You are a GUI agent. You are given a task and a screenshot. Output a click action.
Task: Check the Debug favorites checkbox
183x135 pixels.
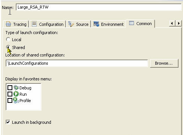coord(10,88)
